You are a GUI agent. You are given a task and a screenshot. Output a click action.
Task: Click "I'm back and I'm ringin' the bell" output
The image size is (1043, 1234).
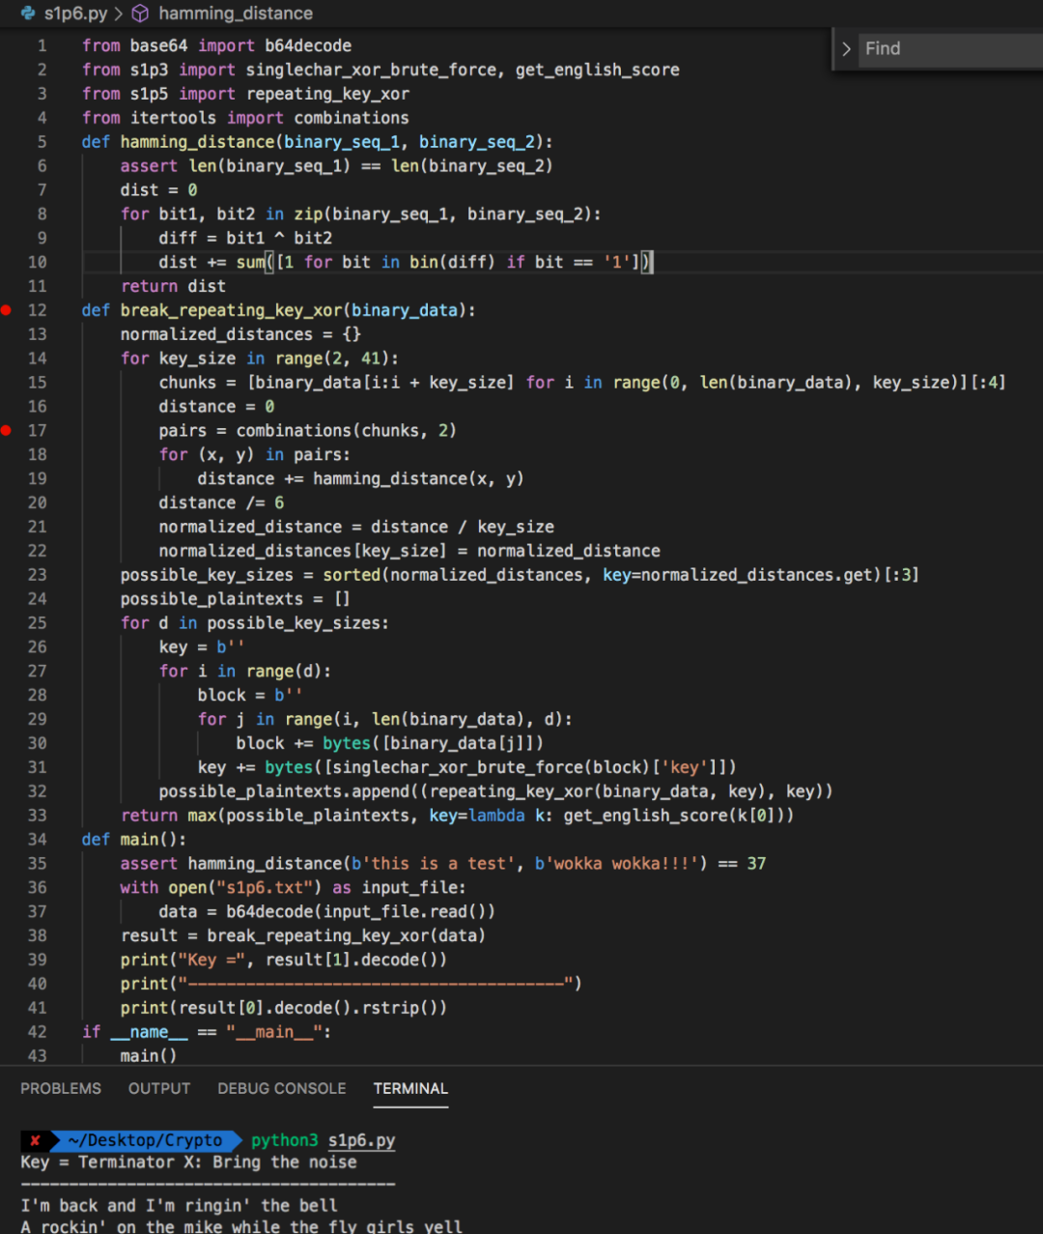[x=180, y=1205]
